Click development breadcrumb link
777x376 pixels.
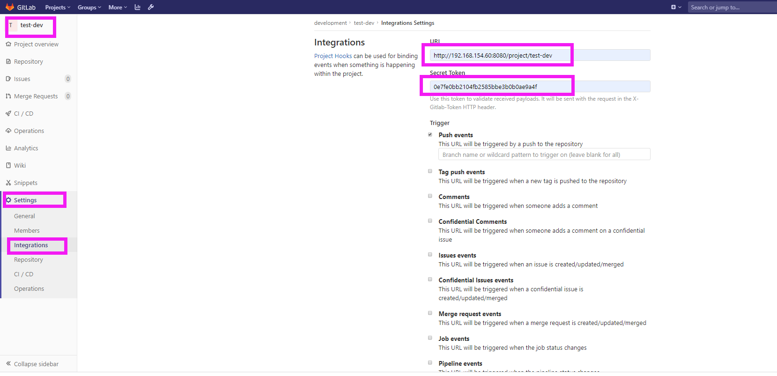click(331, 23)
